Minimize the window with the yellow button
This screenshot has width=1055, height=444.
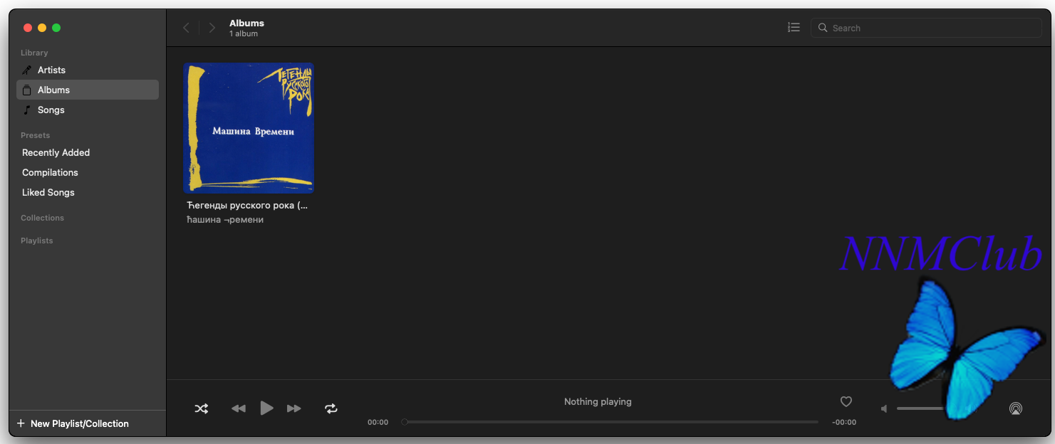pos(42,28)
